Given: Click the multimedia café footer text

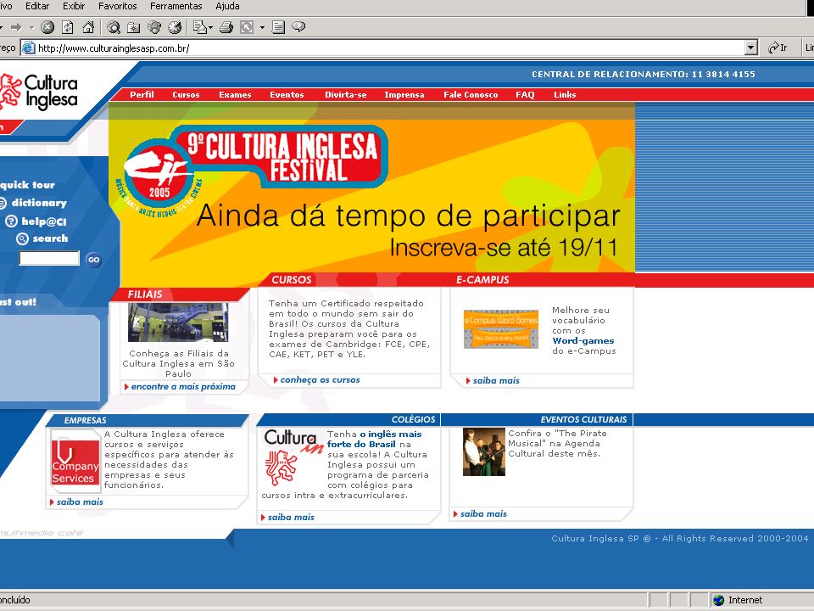Looking at the screenshot, I should coord(42,533).
